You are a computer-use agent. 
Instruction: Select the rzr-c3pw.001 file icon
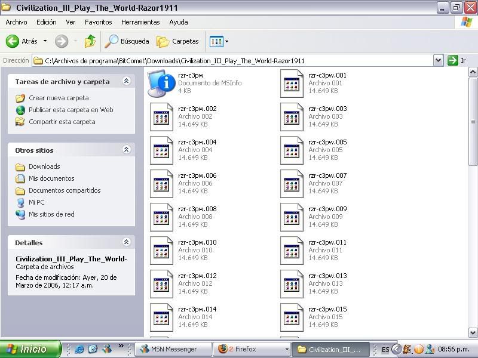[292, 84]
